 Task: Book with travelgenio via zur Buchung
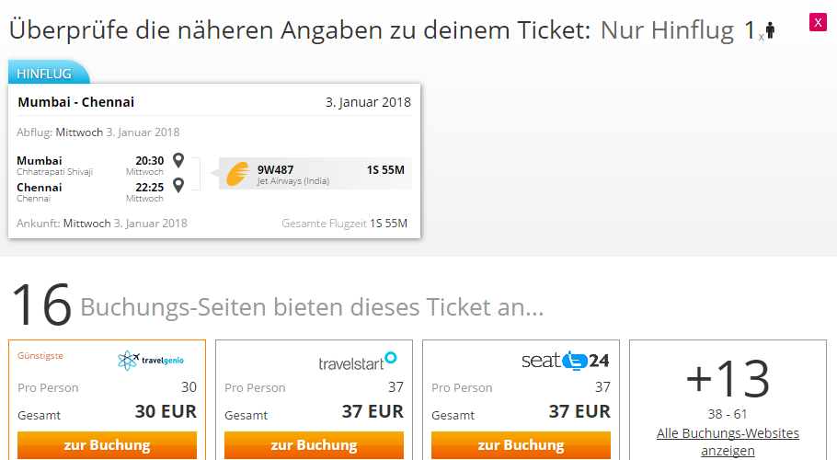click(108, 445)
